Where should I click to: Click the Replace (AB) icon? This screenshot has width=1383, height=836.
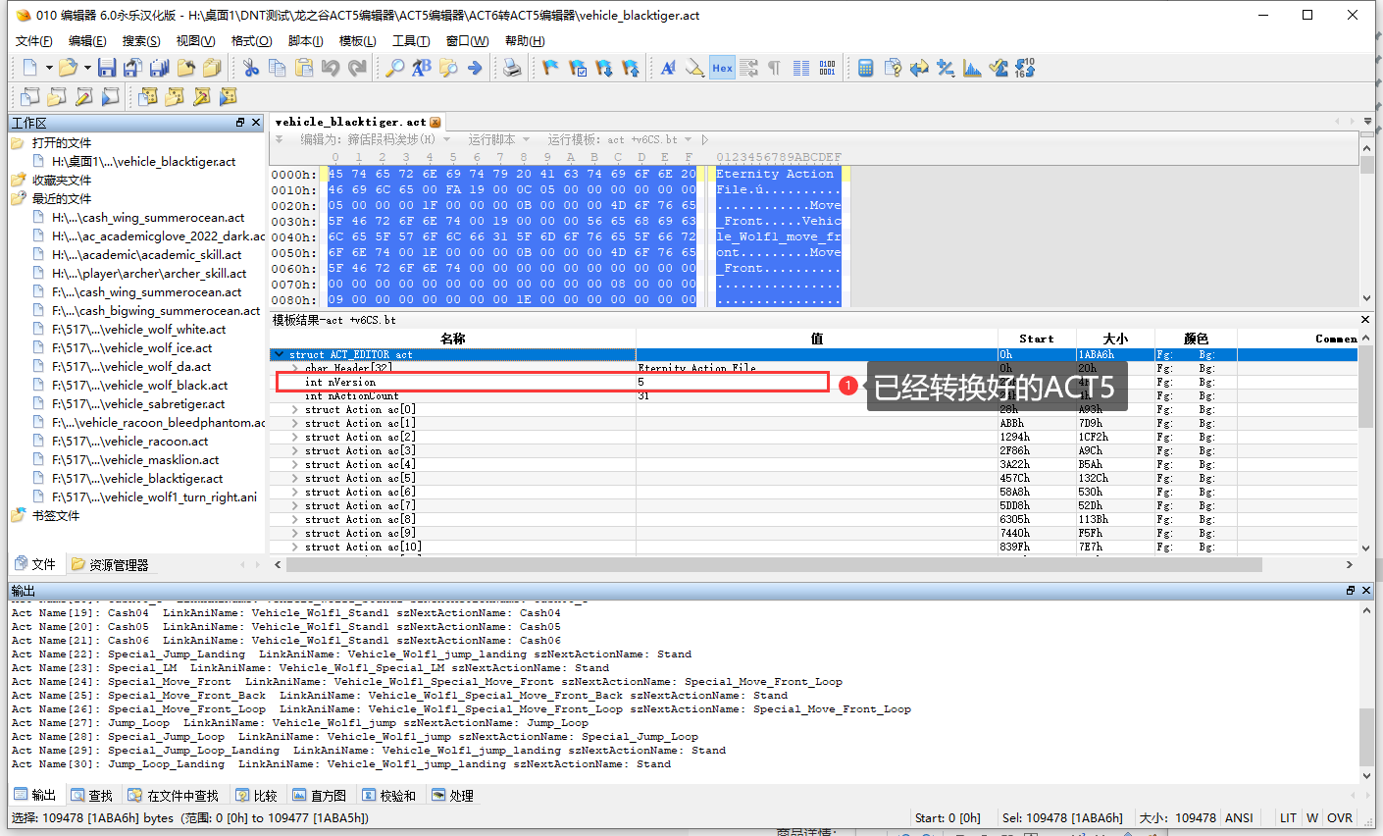coord(422,68)
